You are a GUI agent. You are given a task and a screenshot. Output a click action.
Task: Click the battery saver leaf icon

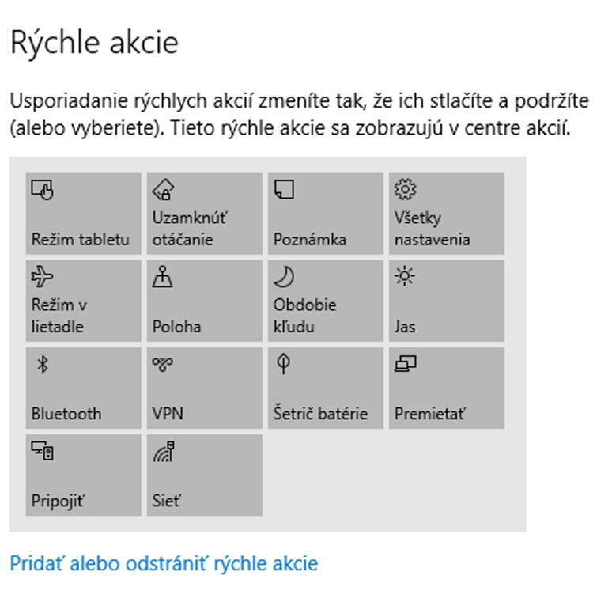284,364
